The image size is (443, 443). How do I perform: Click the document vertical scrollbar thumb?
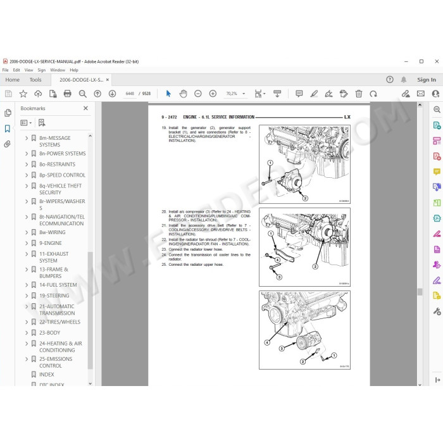420,292
